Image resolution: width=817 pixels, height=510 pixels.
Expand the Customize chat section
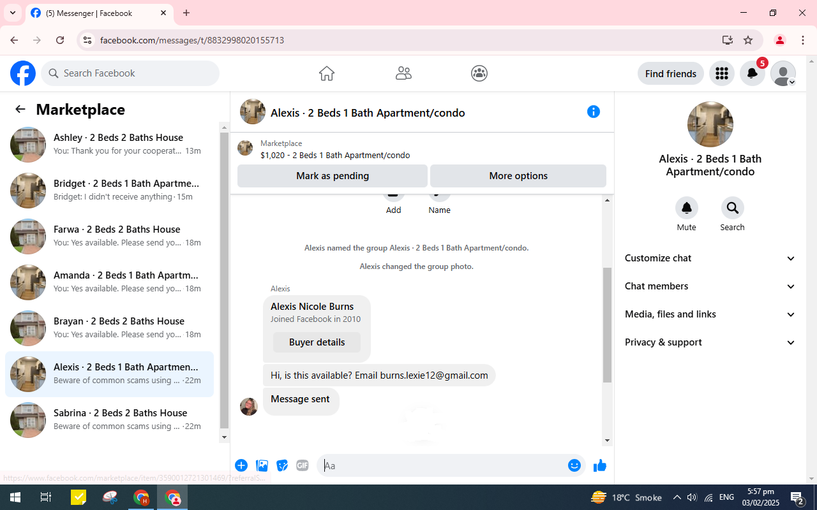click(710, 258)
